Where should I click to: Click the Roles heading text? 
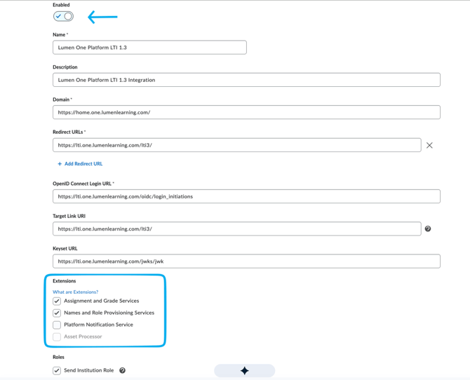58,357
